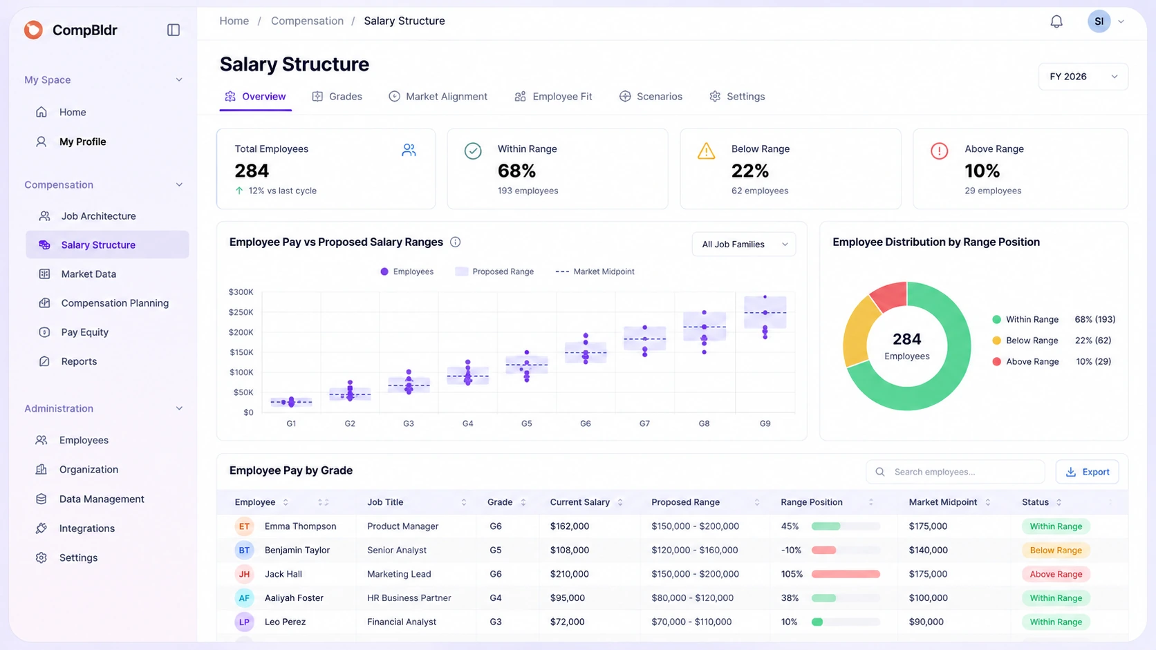Click the Data Management database icon
The width and height of the screenshot is (1156, 650).
click(41, 499)
